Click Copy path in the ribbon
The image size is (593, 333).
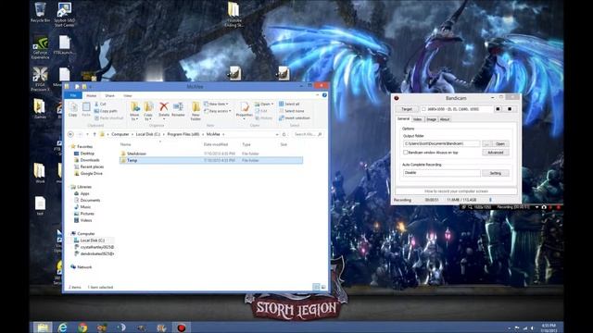(106, 111)
